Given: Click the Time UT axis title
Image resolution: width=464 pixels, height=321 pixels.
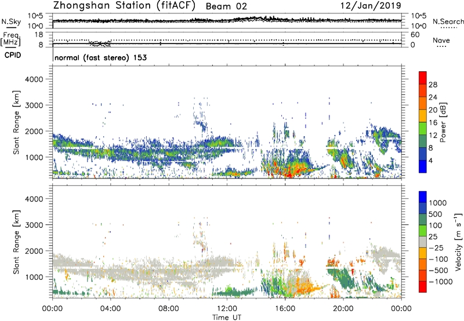Looking at the screenshot, I should click(x=227, y=317).
